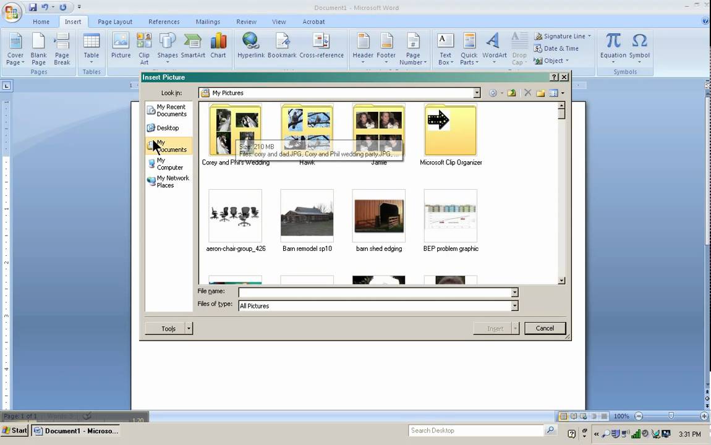Viewport: 711px width, 445px height.
Task: Click the Tools button
Action: tap(165, 329)
